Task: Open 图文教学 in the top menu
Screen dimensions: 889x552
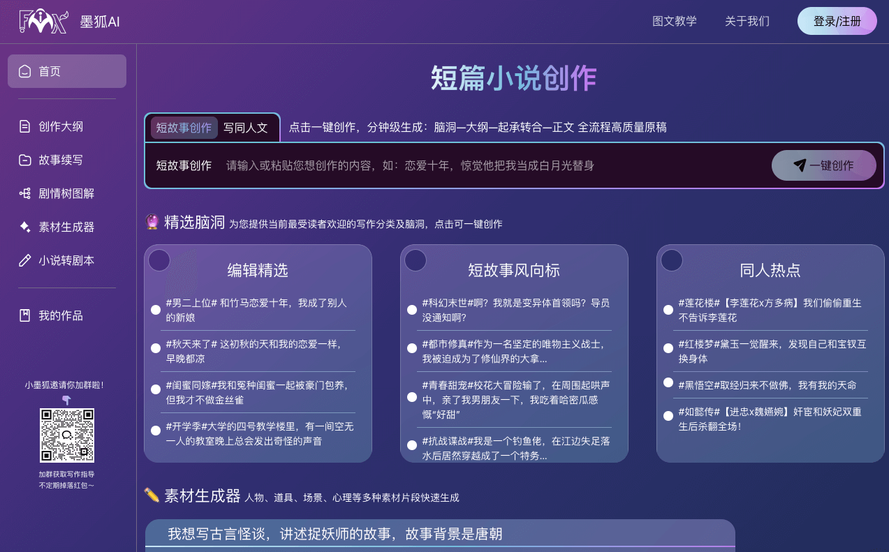Action: point(675,21)
